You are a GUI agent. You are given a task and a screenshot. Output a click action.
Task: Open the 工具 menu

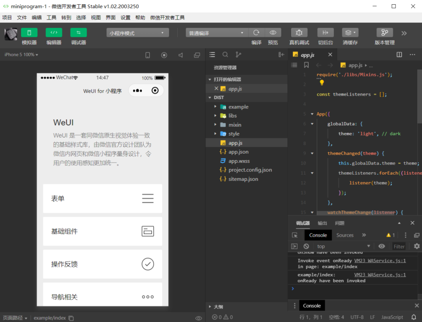pos(52,18)
